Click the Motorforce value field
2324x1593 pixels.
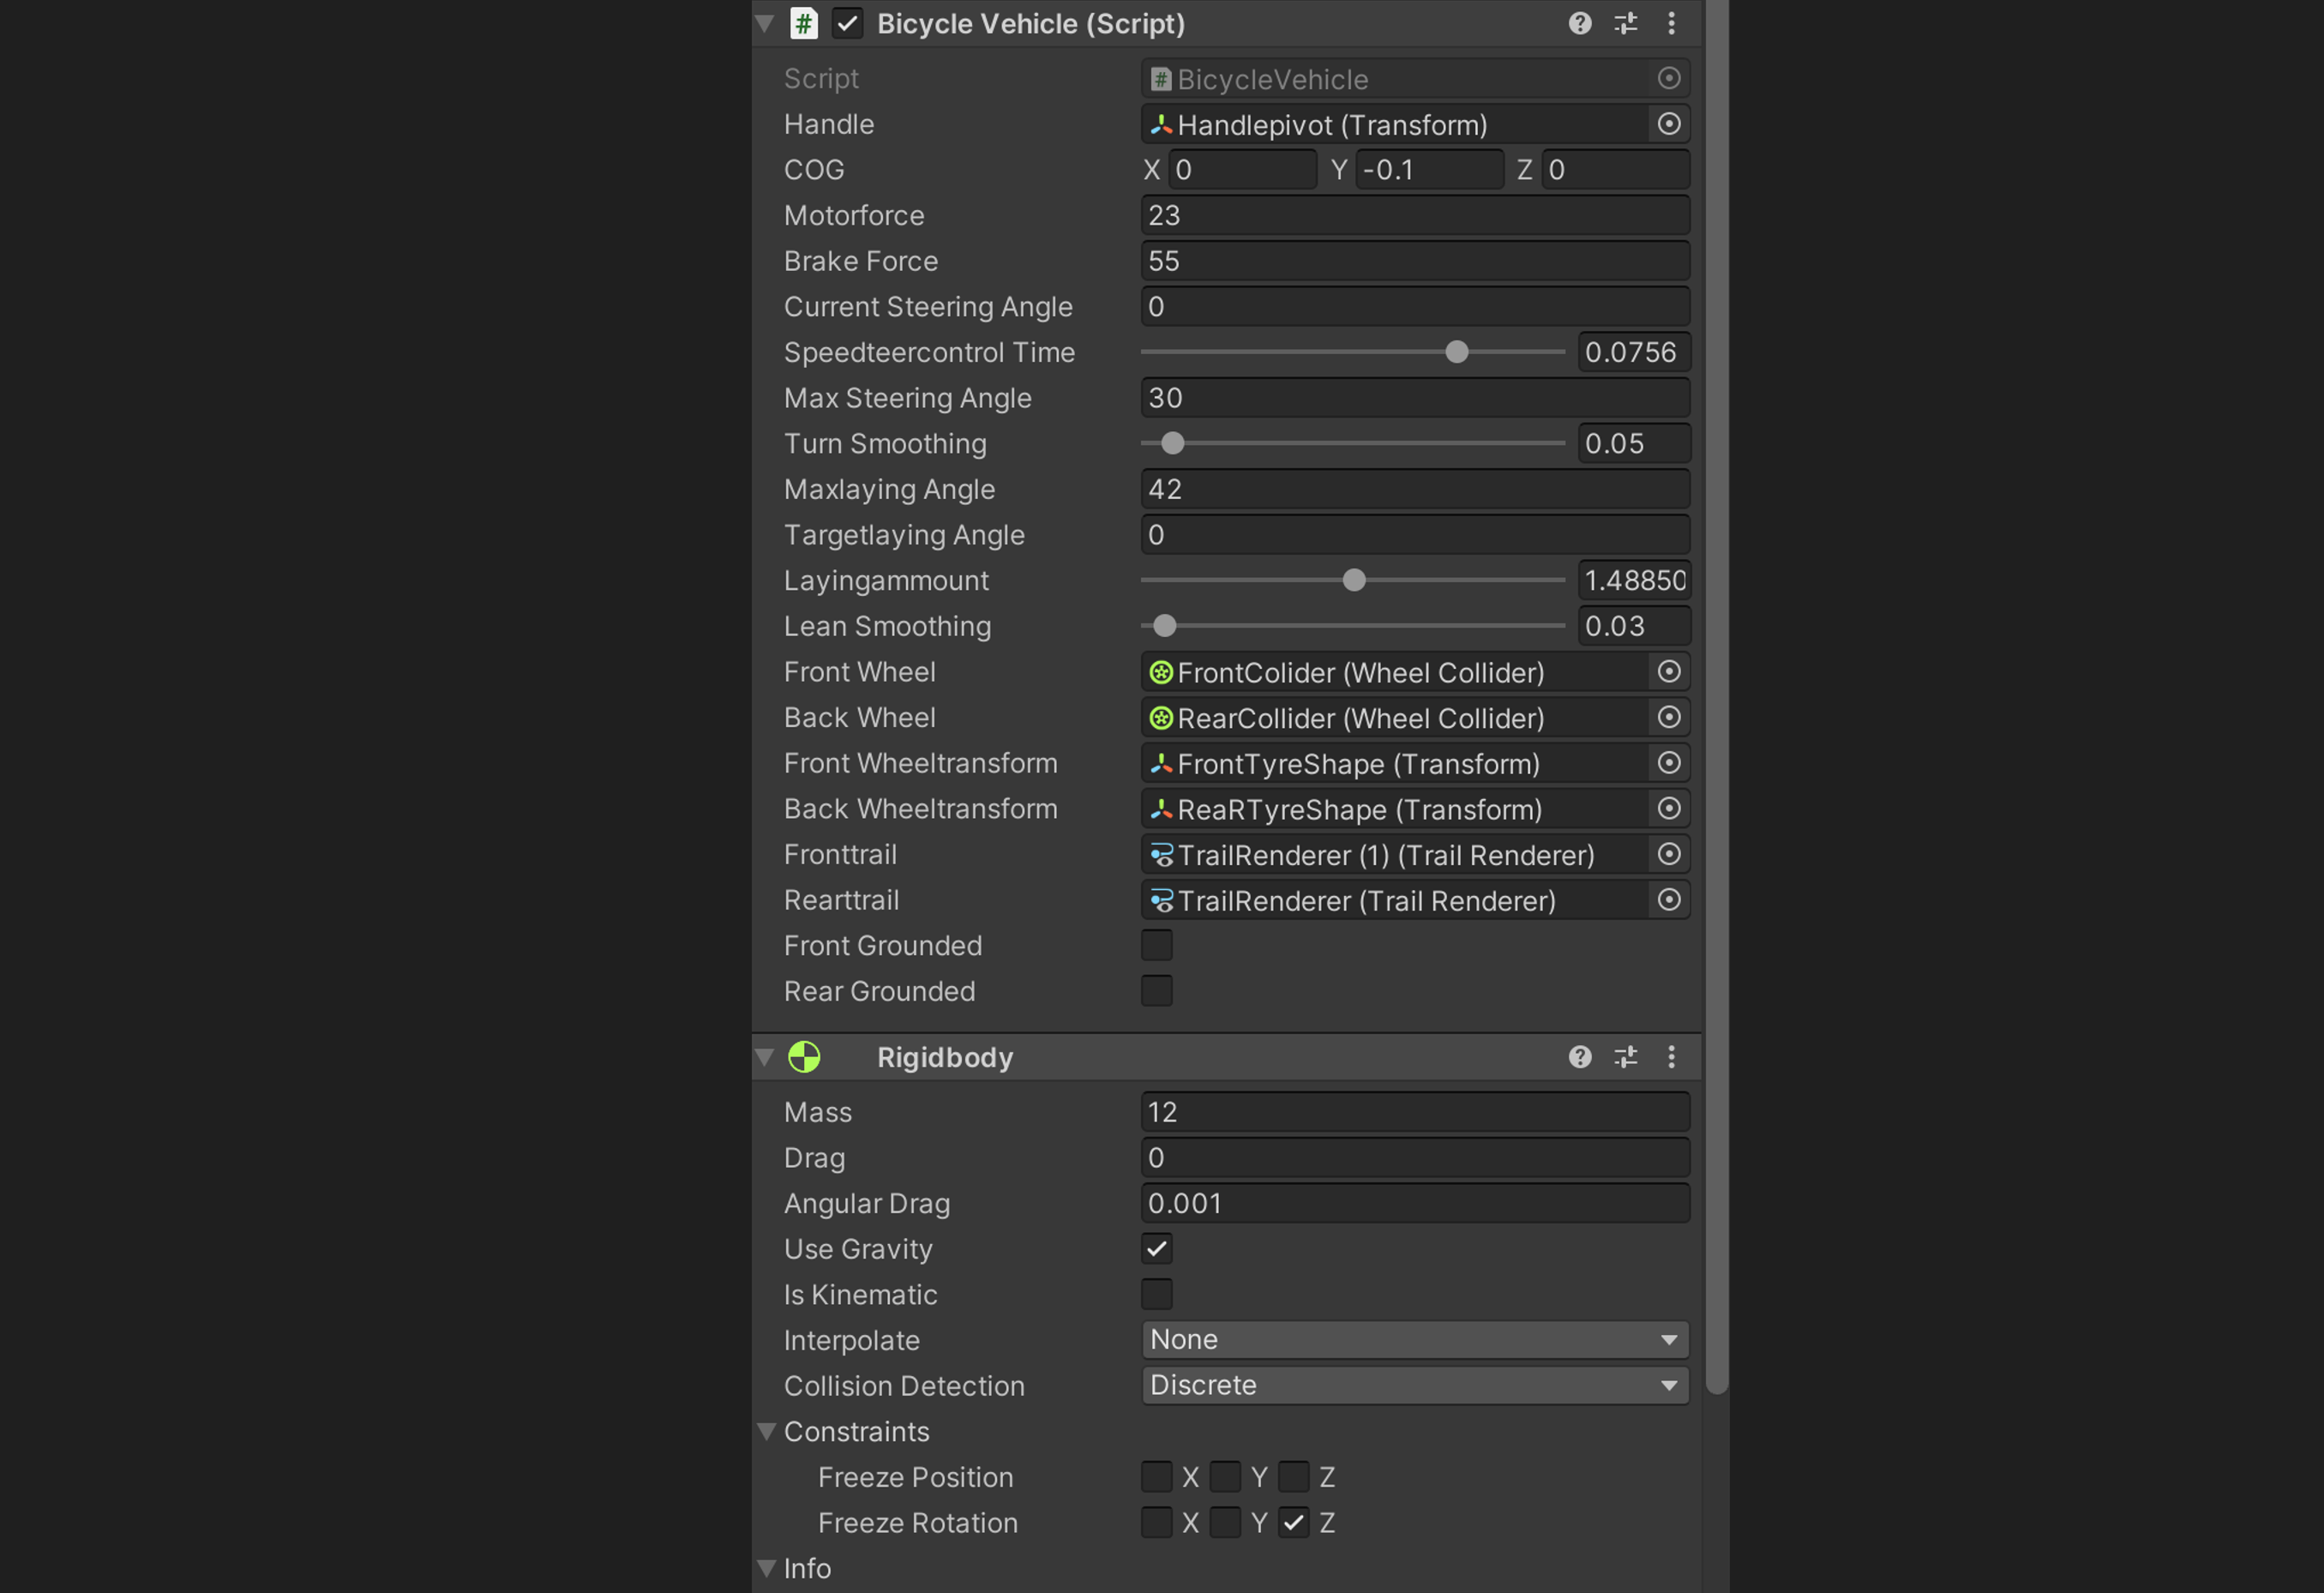[x=1413, y=214]
